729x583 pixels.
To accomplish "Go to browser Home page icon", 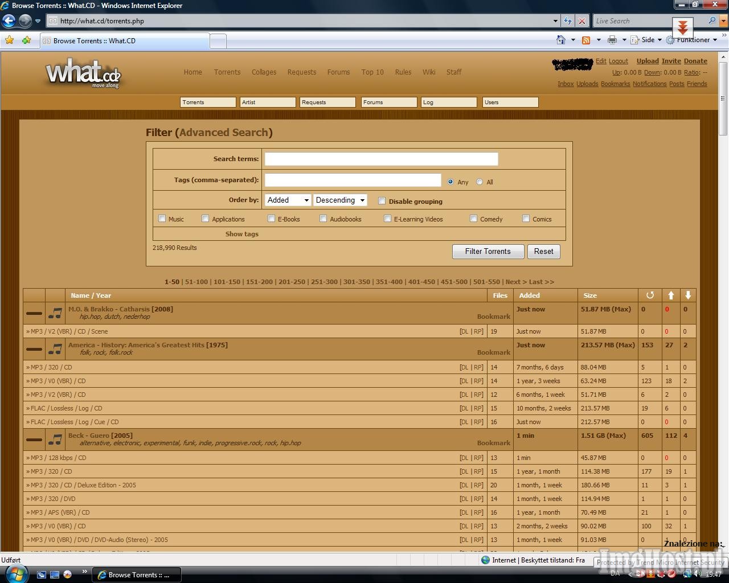I will (x=561, y=40).
